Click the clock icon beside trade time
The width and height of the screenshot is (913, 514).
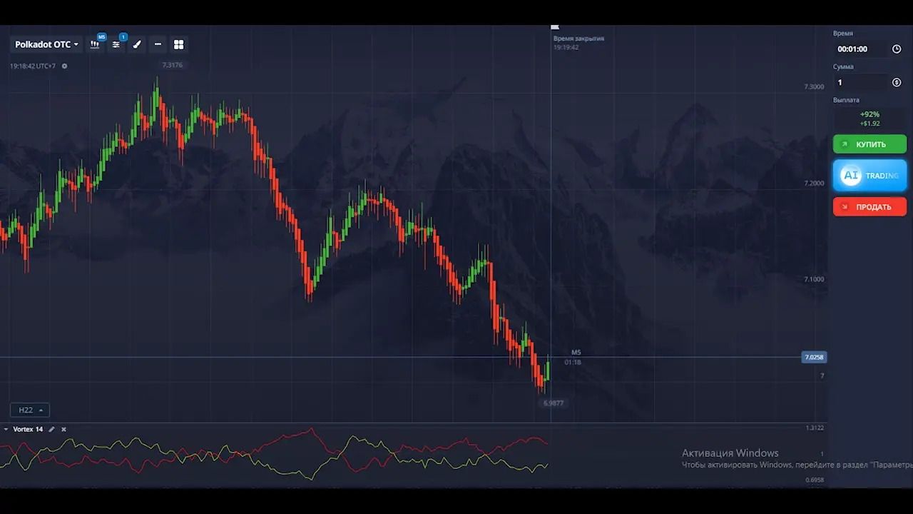pyautogui.click(x=897, y=49)
